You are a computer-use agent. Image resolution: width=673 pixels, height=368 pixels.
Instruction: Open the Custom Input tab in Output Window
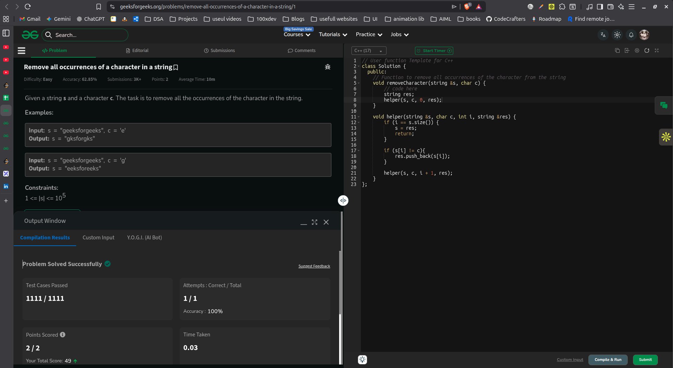point(98,238)
